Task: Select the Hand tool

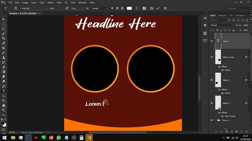Action: point(4,105)
